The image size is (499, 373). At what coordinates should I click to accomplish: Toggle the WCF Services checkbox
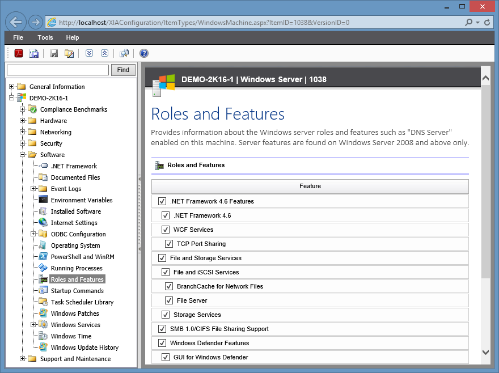(x=166, y=230)
